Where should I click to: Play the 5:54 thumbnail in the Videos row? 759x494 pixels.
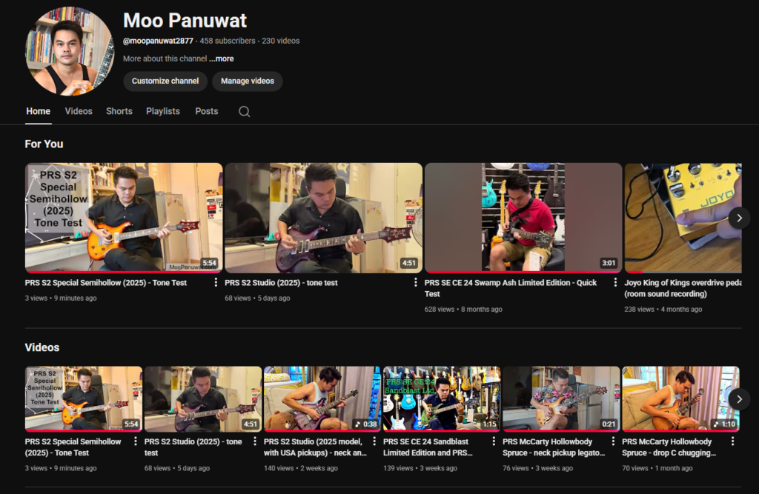coord(84,398)
